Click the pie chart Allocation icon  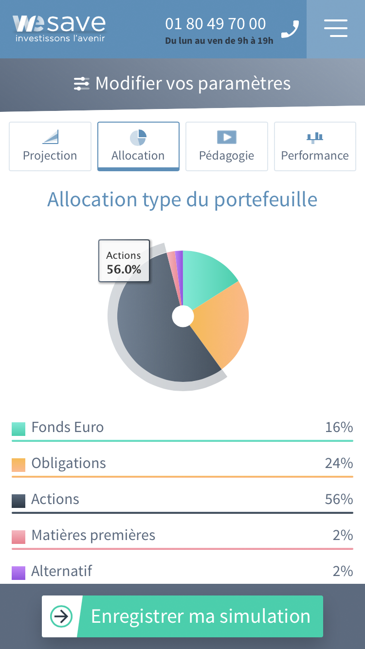point(138,138)
